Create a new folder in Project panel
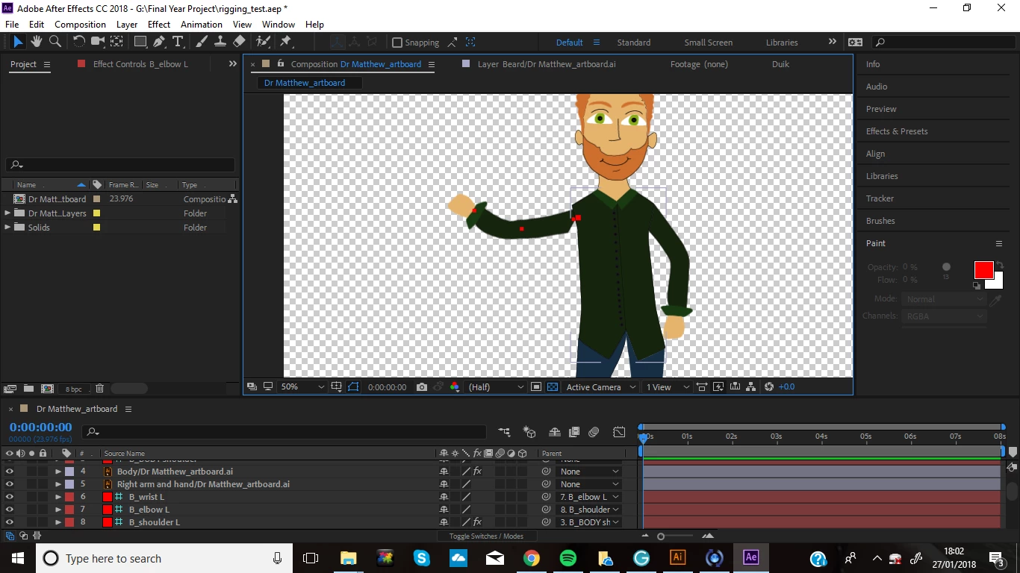This screenshot has width=1020, height=573. [x=28, y=389]
